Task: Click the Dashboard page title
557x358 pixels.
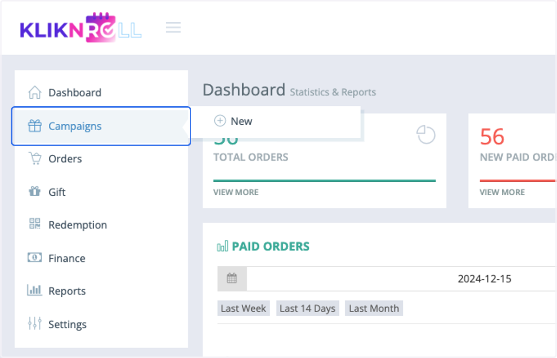Action: point(244,89)
